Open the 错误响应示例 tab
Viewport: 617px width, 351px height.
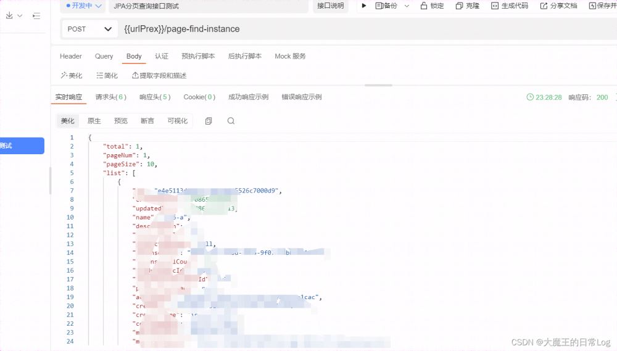pos(302,97)
